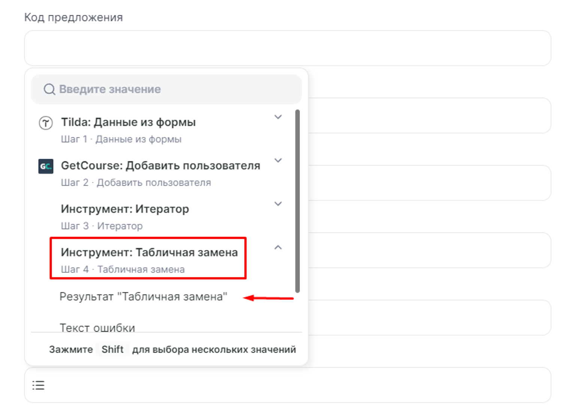
Task: Focus the Введите значение search field
Action: pyautogui.click(x=172, y=89)
